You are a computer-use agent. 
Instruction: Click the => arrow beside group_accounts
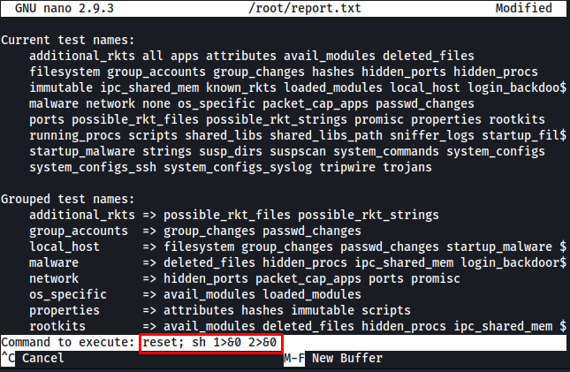coord(149,231)
